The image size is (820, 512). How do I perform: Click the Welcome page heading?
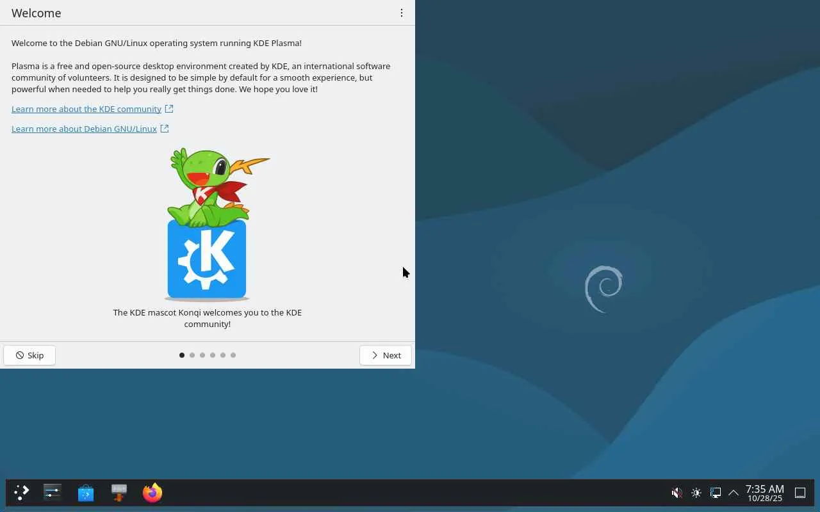click(x=37, y=13)
